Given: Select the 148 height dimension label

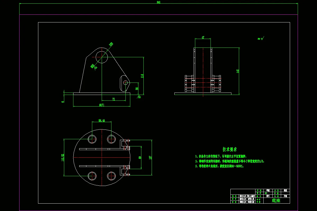Looking at the screenshot, I should coord(238,71).
